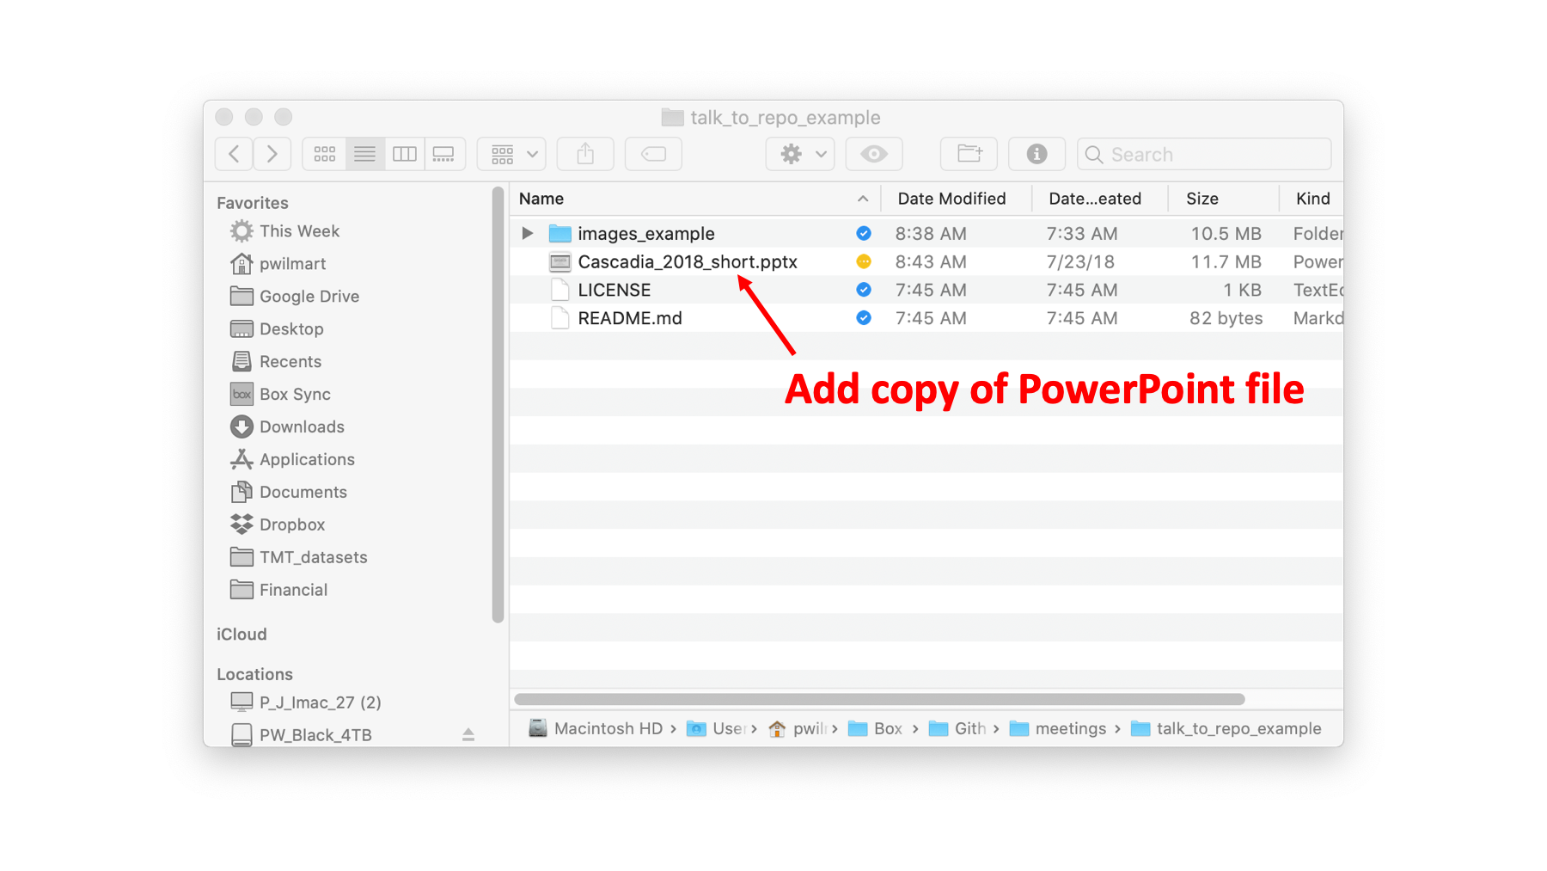Click the Share toolbar button

coord(585,154)
